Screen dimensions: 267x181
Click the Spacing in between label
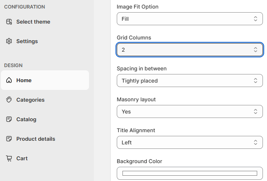(142, 68)
